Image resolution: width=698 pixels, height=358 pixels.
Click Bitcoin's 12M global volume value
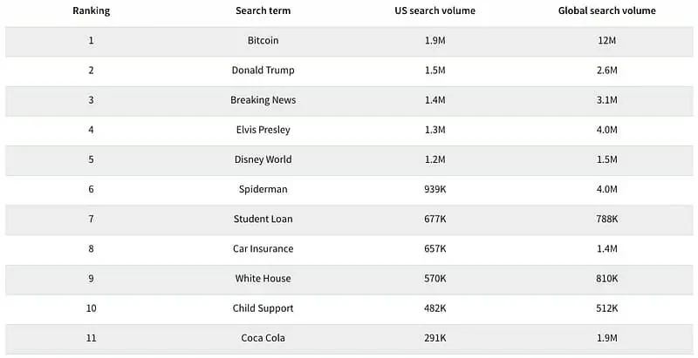point(606,41)
